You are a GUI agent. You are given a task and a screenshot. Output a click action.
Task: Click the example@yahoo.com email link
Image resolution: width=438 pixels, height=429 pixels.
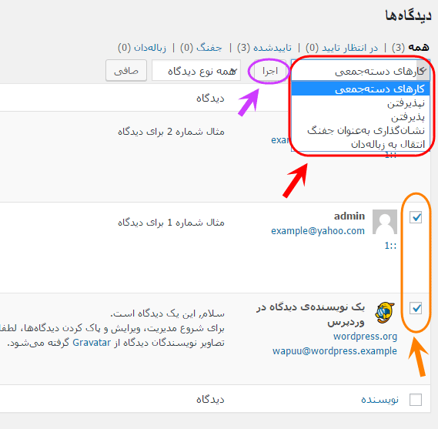point(318,231)
